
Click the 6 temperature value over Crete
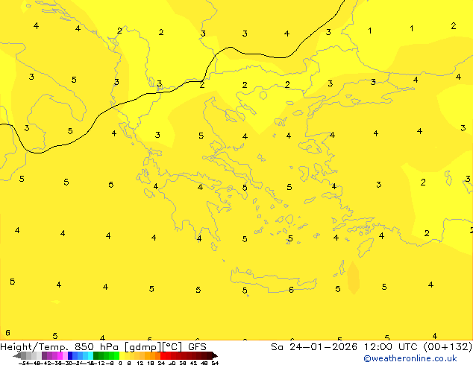pos(291,290)
